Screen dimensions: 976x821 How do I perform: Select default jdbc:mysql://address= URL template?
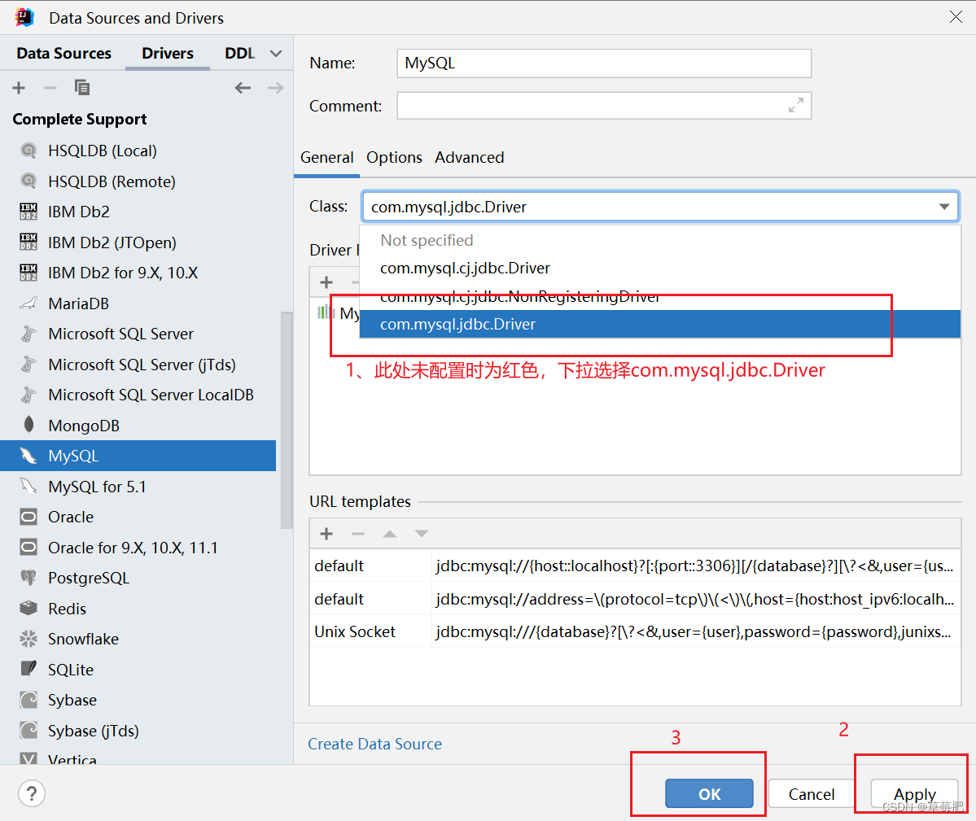click(635, 599)
